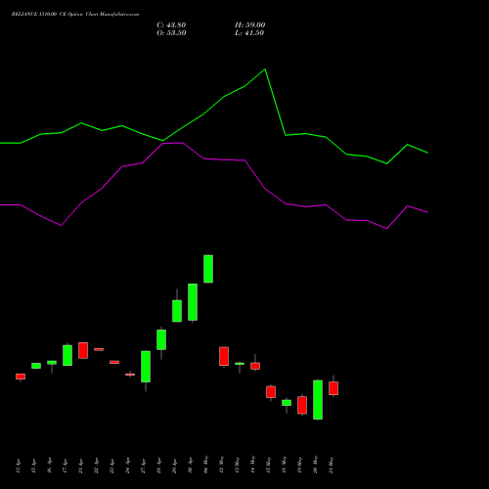Image resolution: width=489 pixels, height=489 pixels.
Task: Select the tall green candle for 04 May
Action: click(x=208, y=269)
